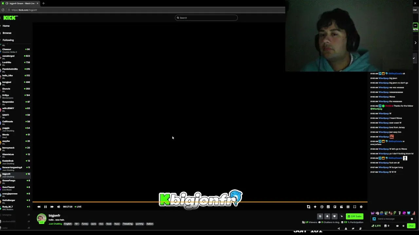Click the user icon right of the hide icon
Viewport: 419px width, 235px height.
pyautogui.click(x=360, y=228)
